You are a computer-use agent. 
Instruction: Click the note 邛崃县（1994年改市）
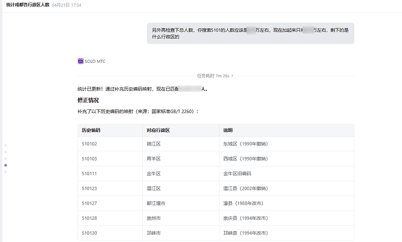(245, 233)
